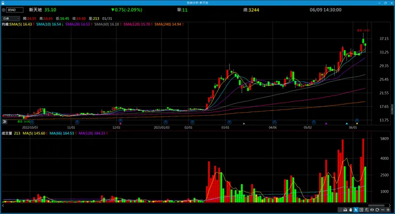Click the SMA(60) 16.18 indicator label
Viewport: 395px width, 214px height.
[108, 25]
